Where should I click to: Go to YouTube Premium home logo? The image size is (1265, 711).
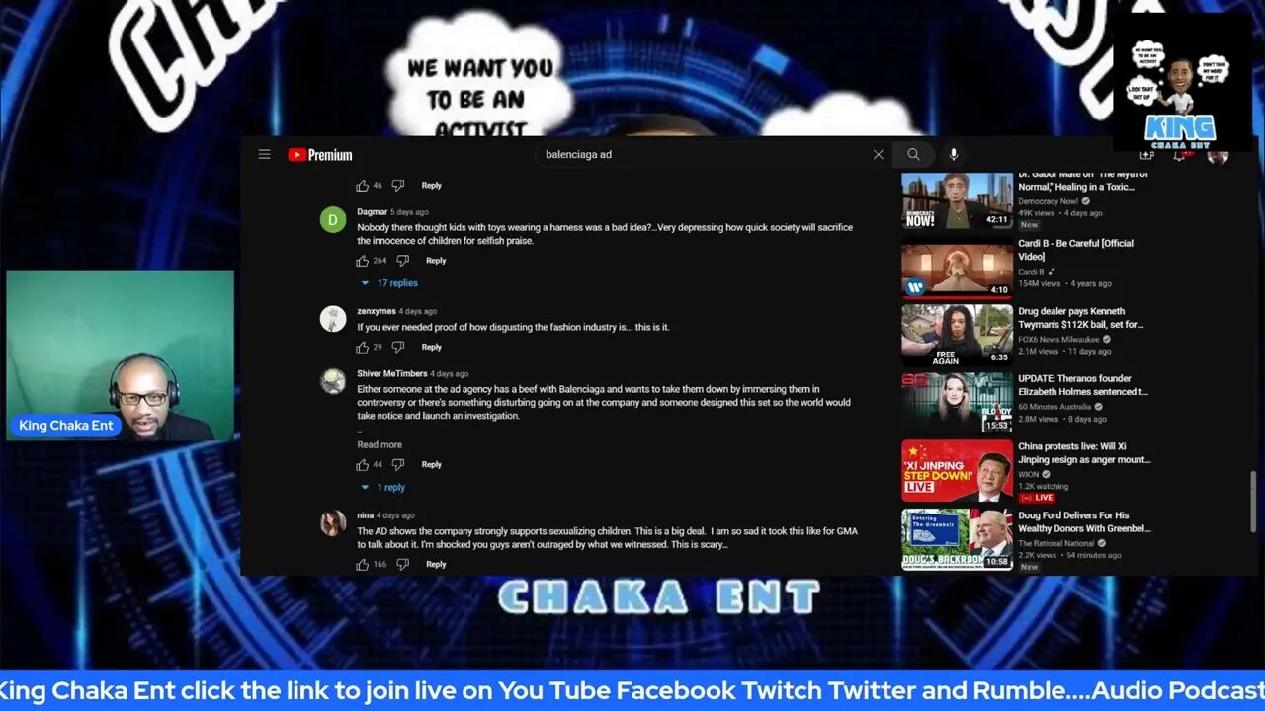click(x=320, y=155)
